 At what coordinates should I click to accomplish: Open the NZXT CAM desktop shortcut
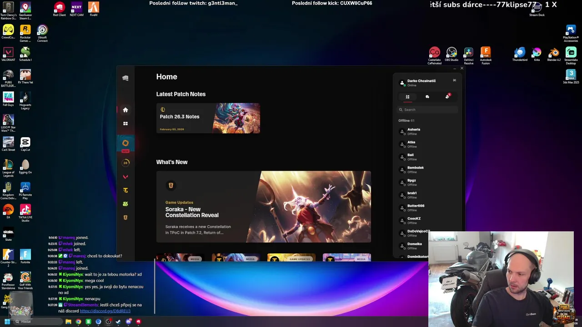tap(76, 9)
